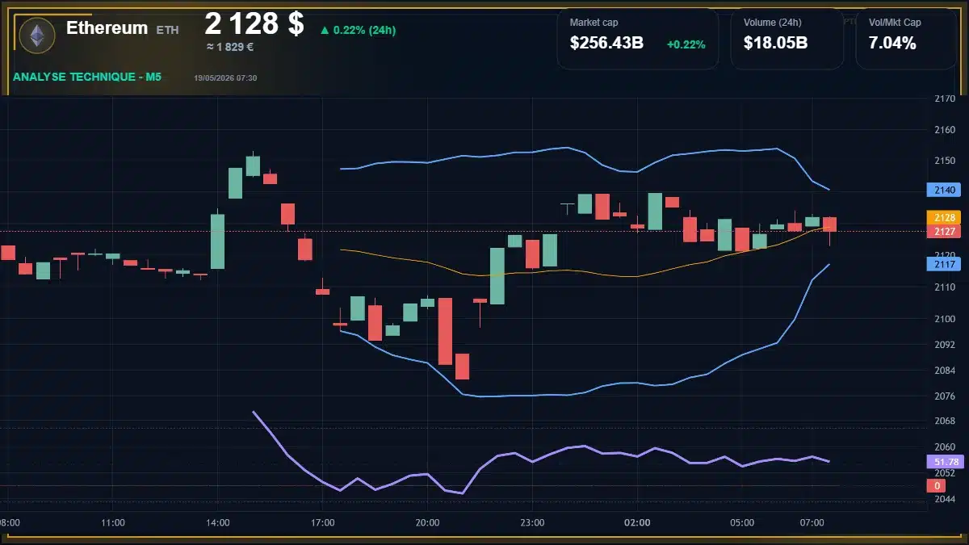This screenshot has height=545, width=969.
Task: Click the 2060 price axis tick
Action: (944, 447)
